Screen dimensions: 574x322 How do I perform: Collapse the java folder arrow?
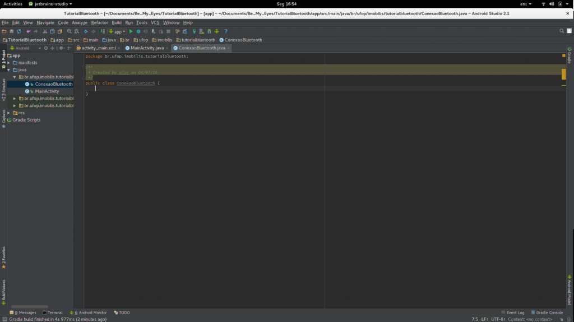tap(9, 70)
